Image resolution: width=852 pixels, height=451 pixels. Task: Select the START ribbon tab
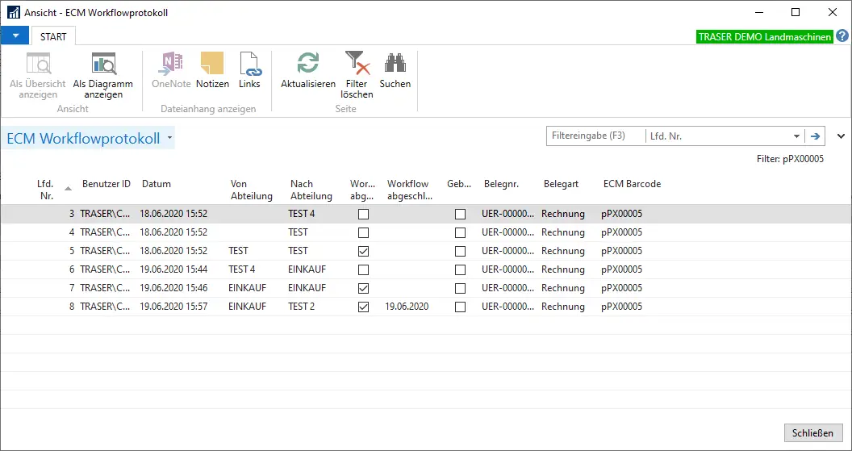(53, 36)
